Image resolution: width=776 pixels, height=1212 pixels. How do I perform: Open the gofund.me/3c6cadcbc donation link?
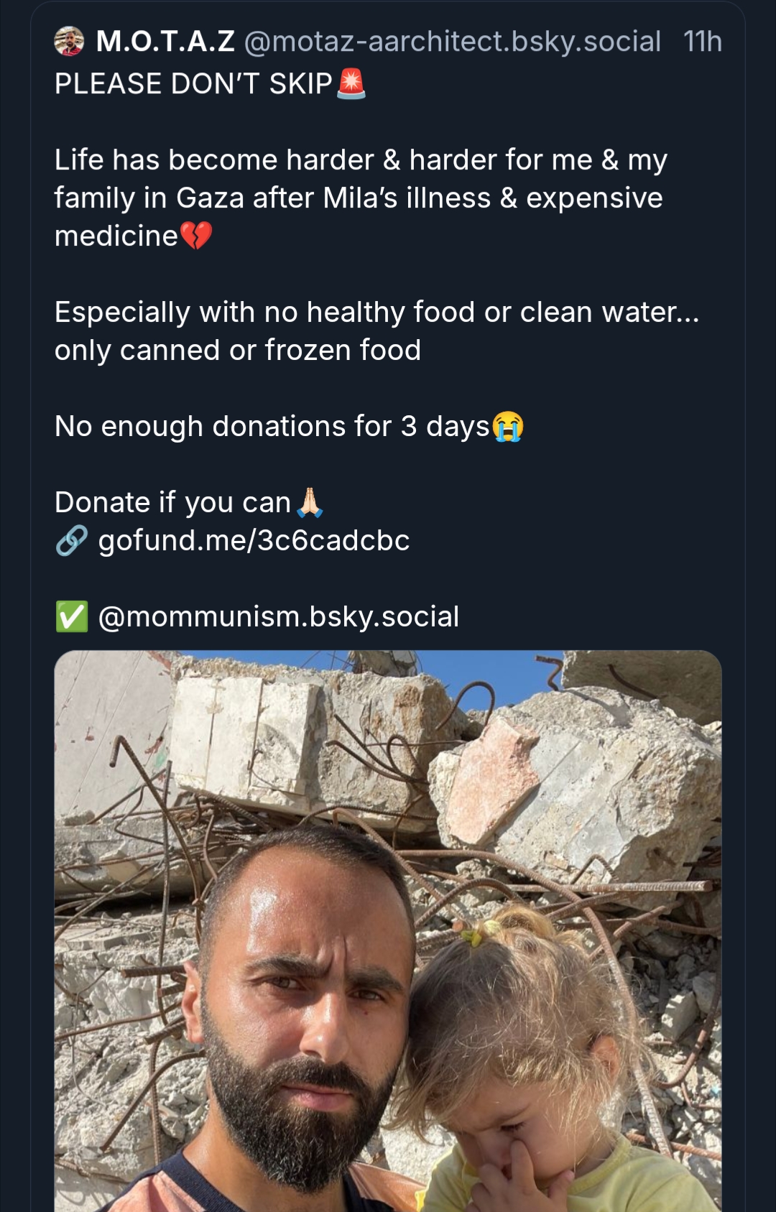[x=254, y=540]
